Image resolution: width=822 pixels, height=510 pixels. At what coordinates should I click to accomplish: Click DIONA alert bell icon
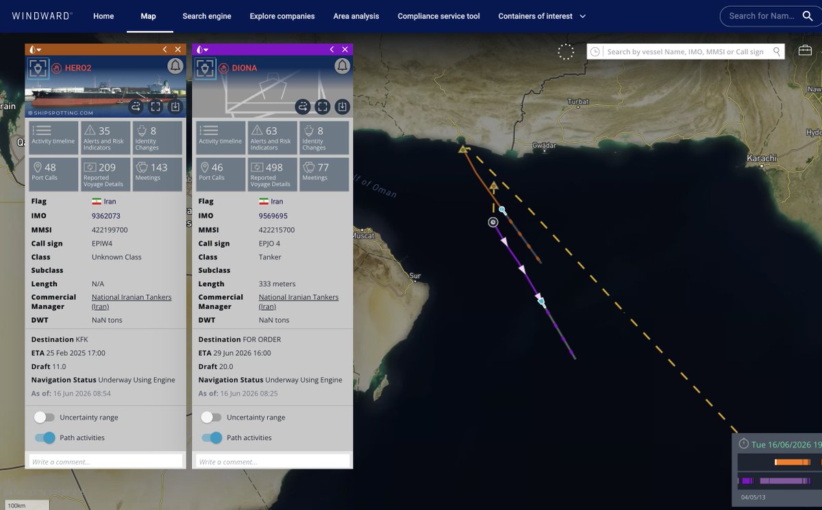342,66
